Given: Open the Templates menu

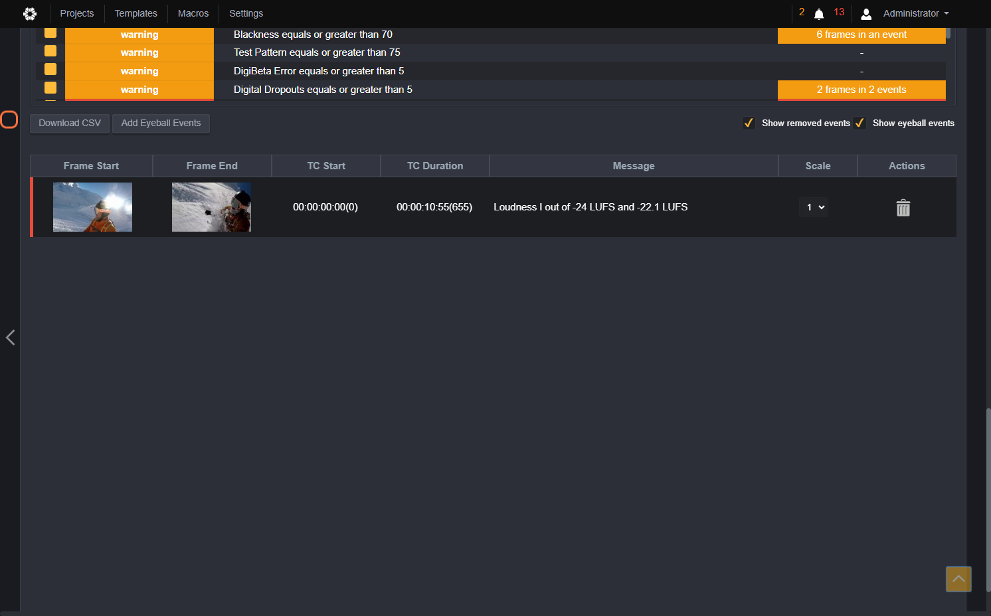Looking at the screenshot, I should [135, 13].
